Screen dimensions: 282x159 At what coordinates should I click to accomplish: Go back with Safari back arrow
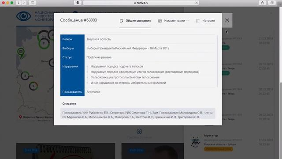(x=19, y=3)
